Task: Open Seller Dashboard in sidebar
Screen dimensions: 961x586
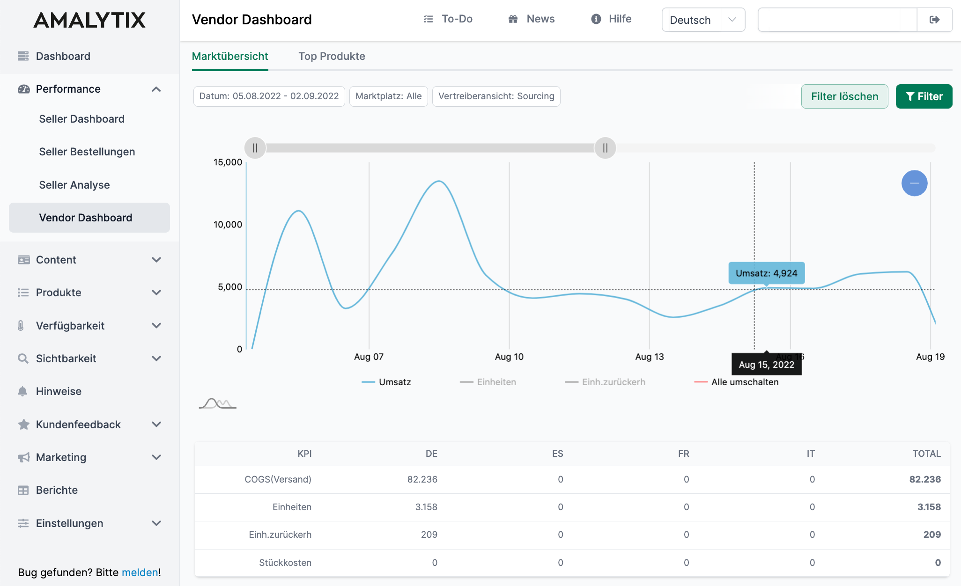Action: [81, 119]
